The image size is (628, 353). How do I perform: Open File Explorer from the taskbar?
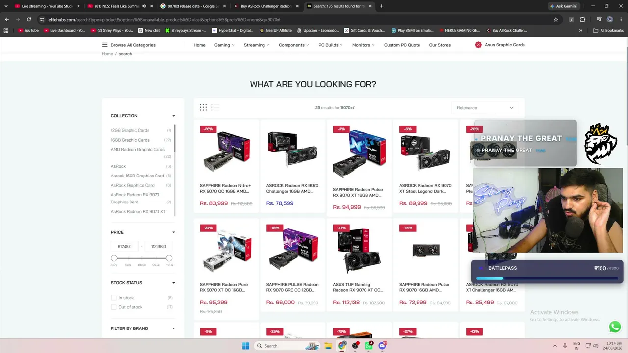pos(328,346)
